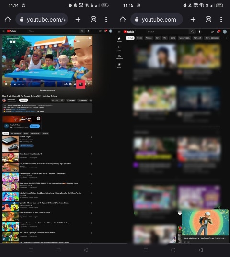
Task: Open more actions ellipsis beside Download
Action: coord(91,100)
